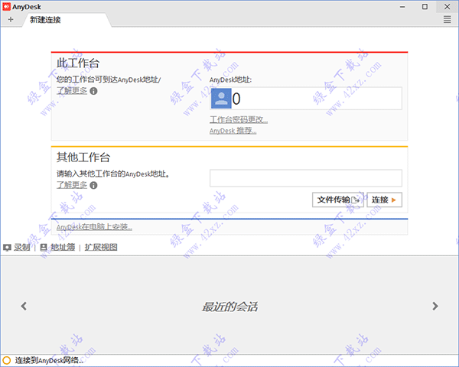Click the 文件传输 button
The image size is (459, 367).
[338, 200]
